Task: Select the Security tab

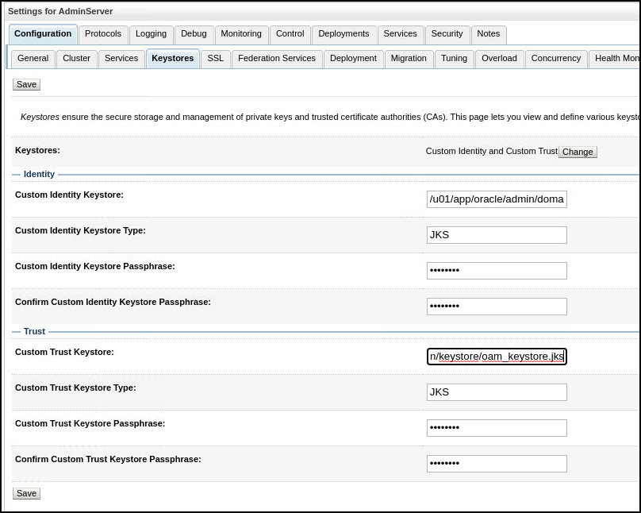Action: tap(447, 34)
